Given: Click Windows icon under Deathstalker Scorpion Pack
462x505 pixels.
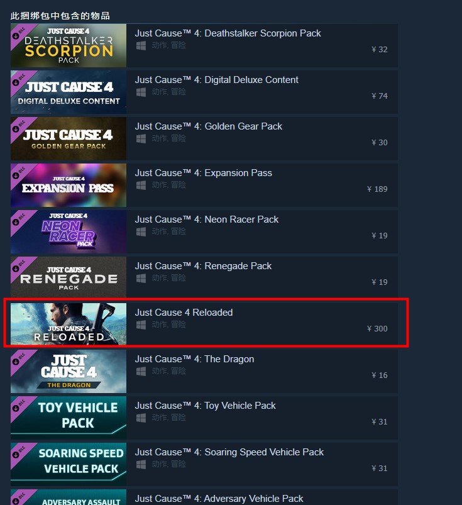Looking at the screenshot, I should (141, 45).
